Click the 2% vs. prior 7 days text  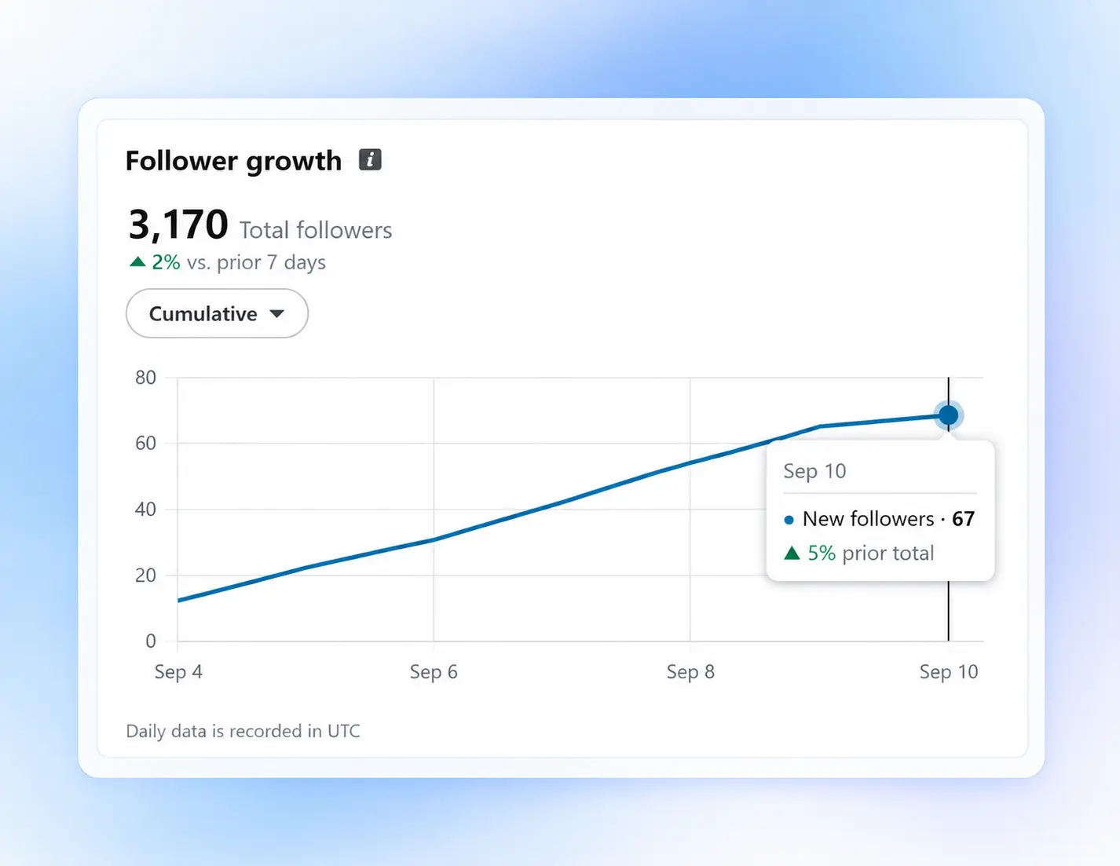239,262
